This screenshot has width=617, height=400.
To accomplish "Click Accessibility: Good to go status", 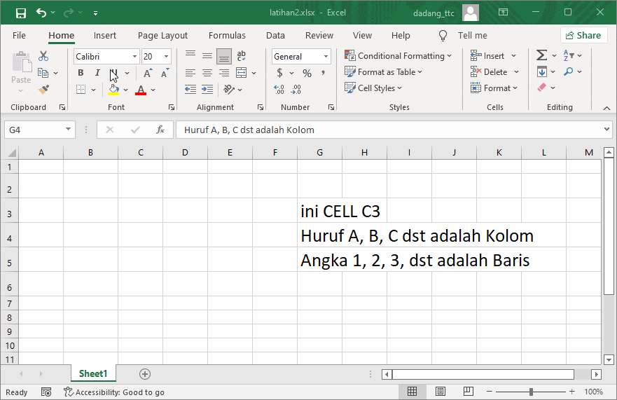I will tap(114, 392).
